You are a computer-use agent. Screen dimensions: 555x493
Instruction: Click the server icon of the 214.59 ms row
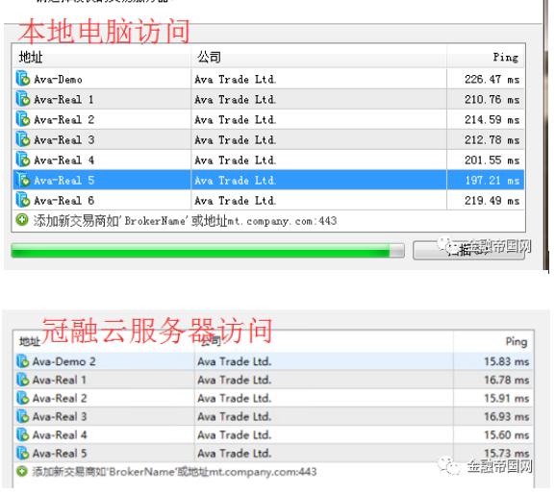[23, 119]
